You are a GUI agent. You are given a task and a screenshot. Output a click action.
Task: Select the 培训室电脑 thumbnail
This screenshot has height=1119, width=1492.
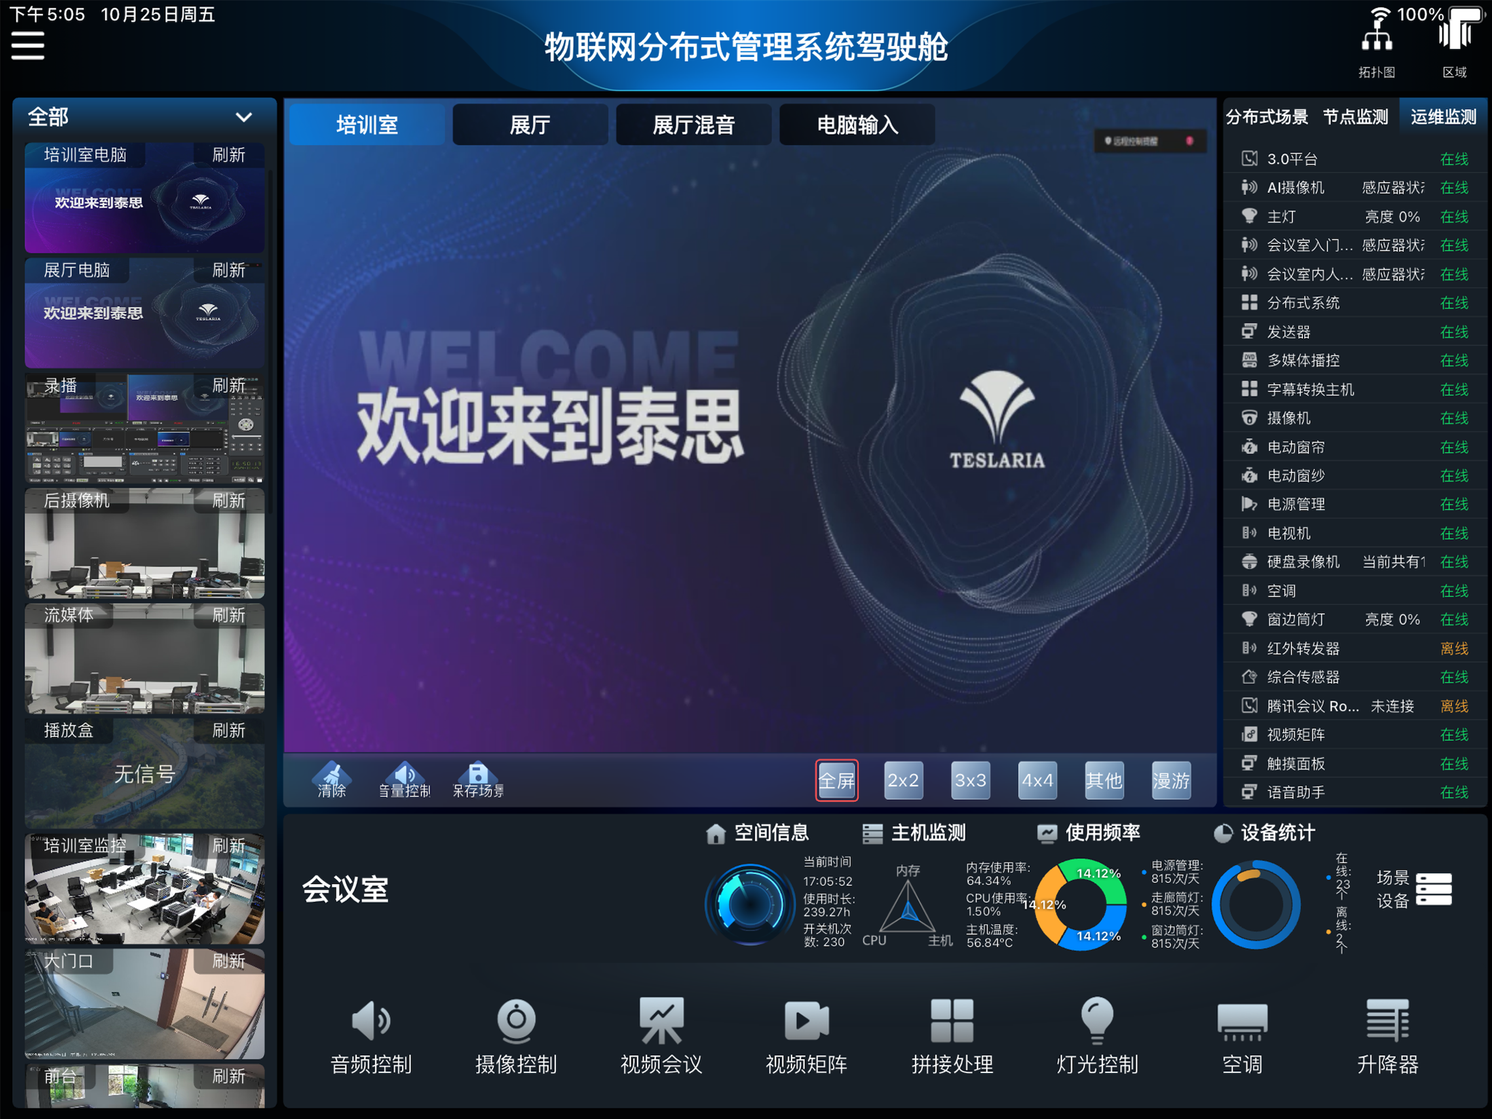(144, 198)
